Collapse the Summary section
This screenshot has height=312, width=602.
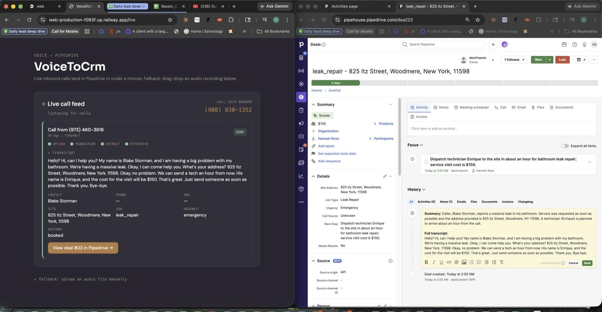[x=313, y=105]
